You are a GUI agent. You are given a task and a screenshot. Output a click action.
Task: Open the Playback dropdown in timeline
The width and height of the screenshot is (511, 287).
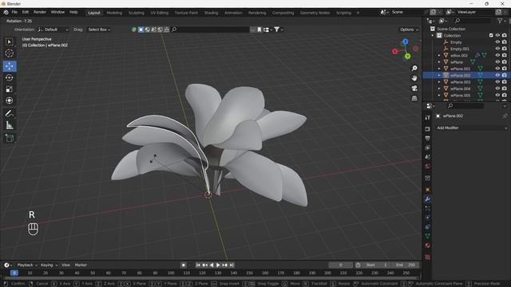[27, 265]
